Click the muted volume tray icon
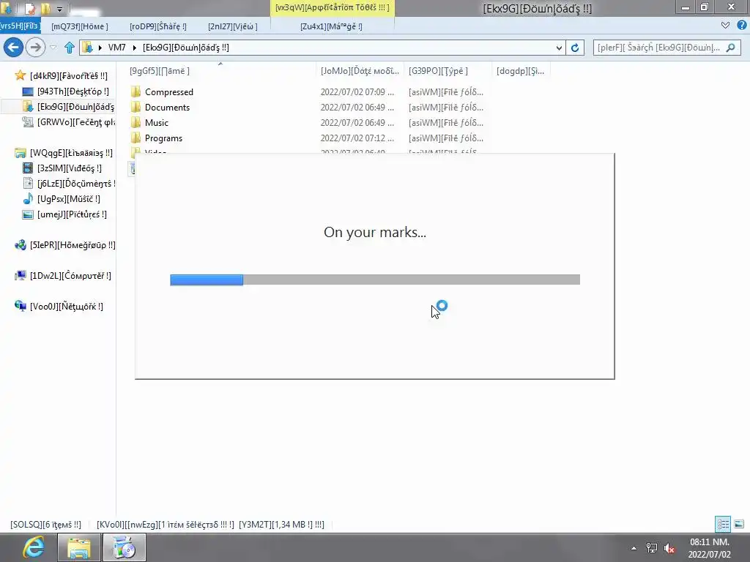 [x=669, y=548]
